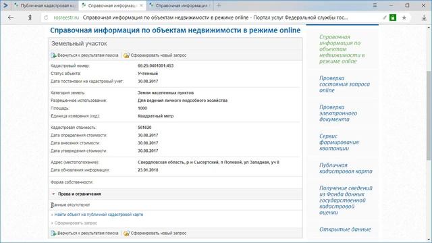
Task: Click the bottom return-to-results page icon
Action: point(53,234)
